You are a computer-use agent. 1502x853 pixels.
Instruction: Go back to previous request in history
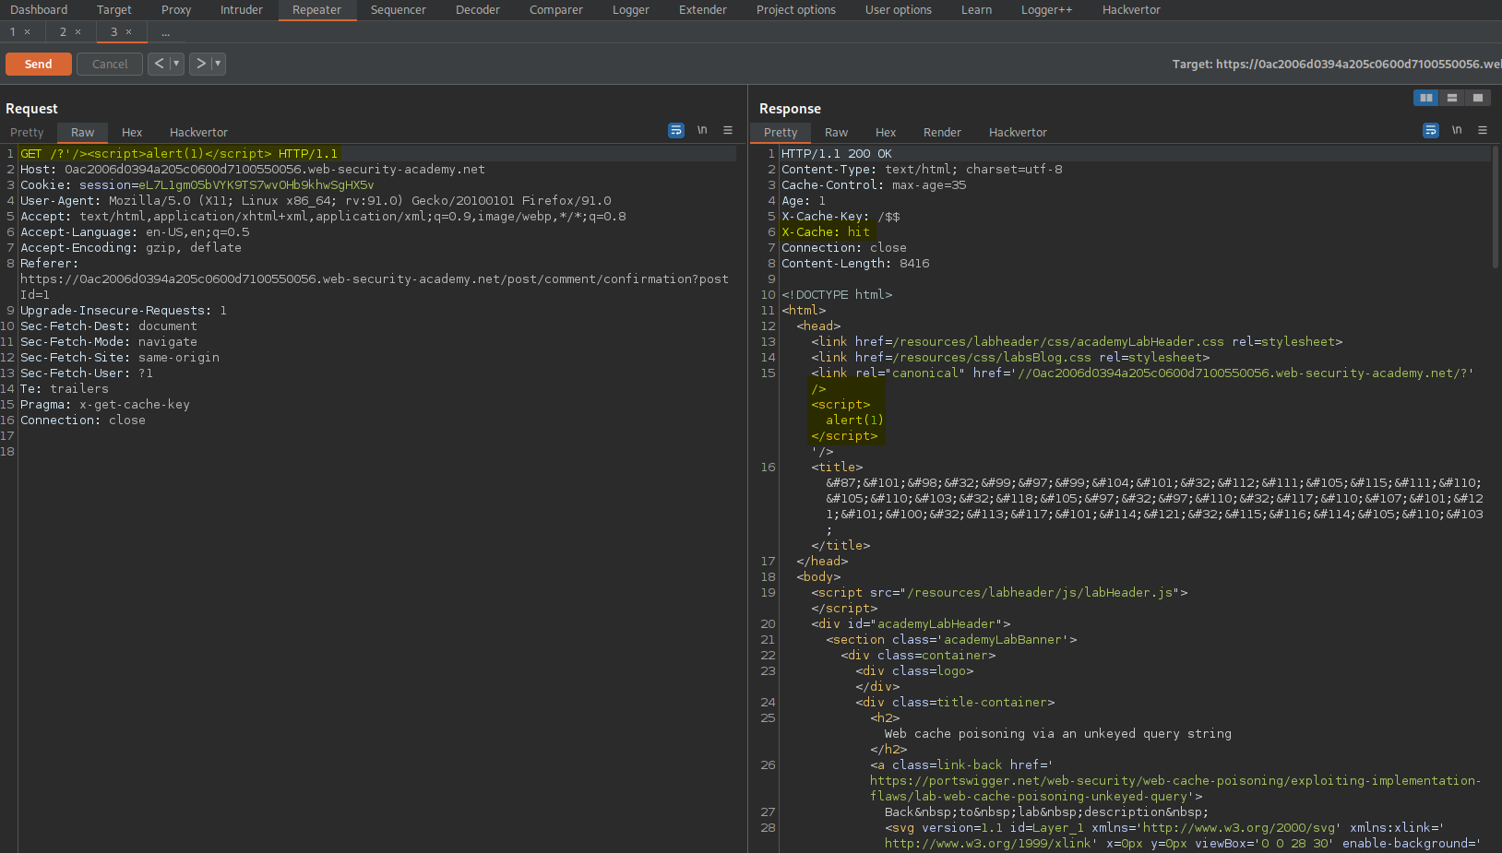[159, 64]
